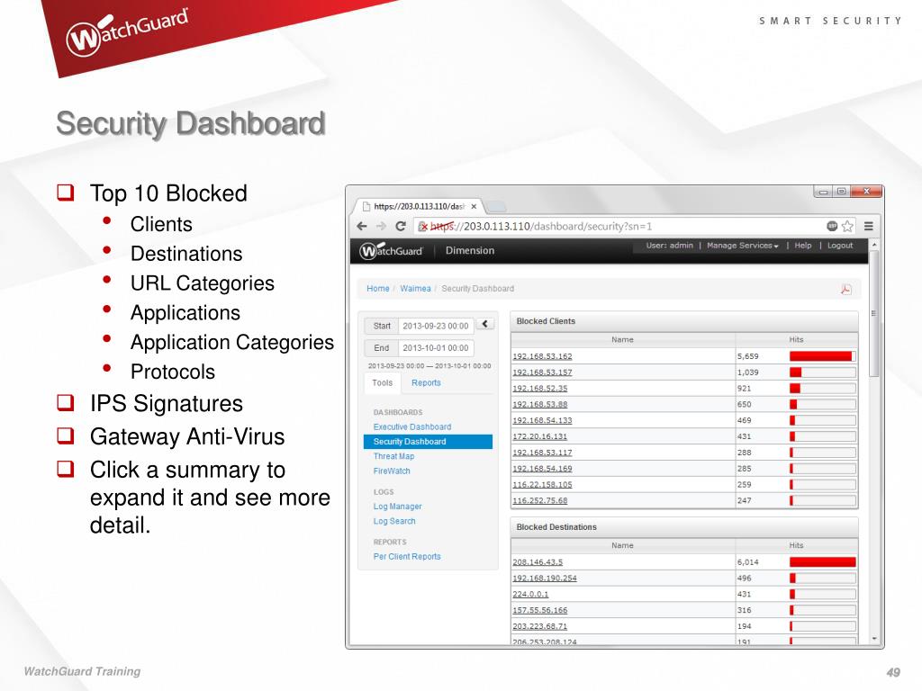Screen dimensions: 922x691
Task: Open blocked client 192.168.53.157
Action: pyautogui.click(x=542, y=372)
